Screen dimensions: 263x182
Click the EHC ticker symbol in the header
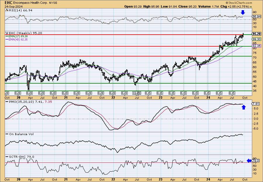point(8,3)
